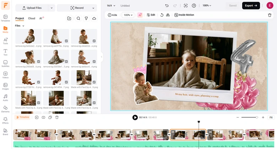Open the Text sidebar panel
This screenshot has width=277, height=149.
(5, 52)
